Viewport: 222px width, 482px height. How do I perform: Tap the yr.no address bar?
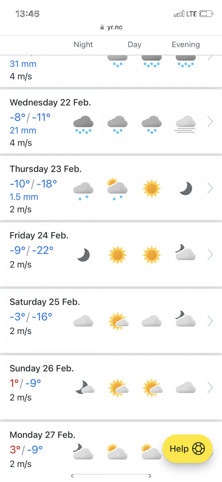[111, 27]
